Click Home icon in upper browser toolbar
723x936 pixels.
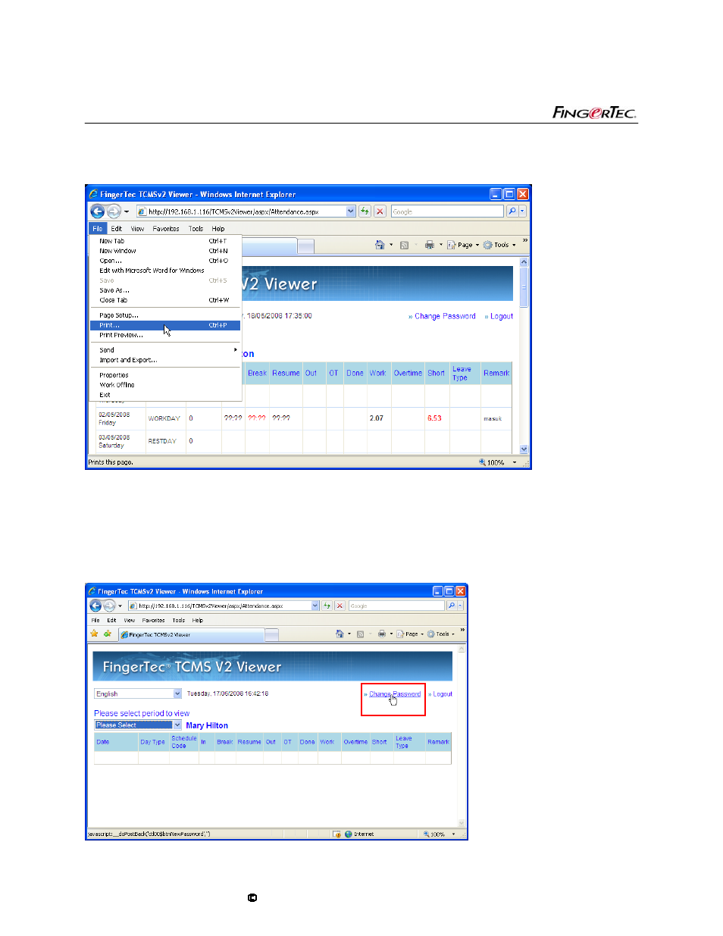380,245
